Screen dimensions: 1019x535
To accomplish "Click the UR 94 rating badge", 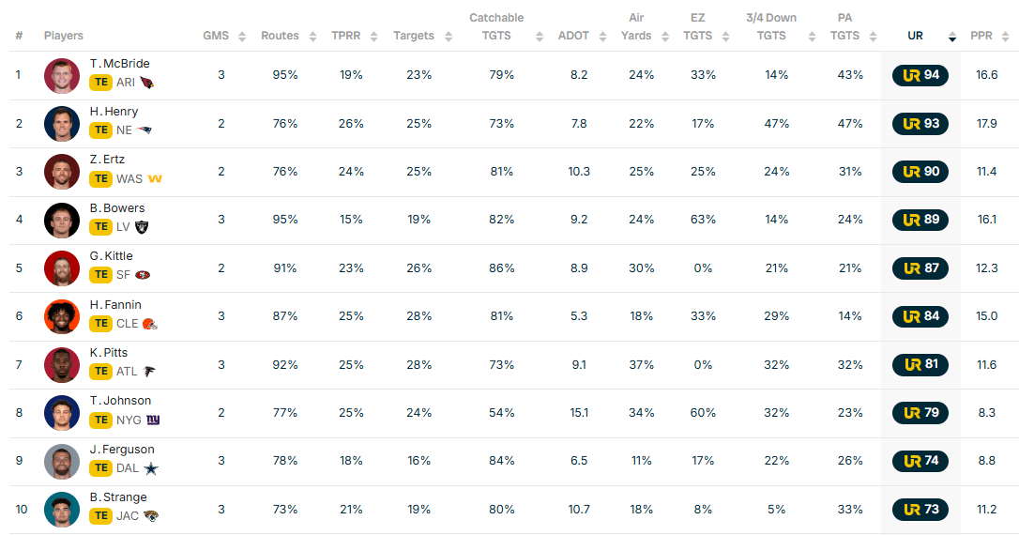I will (x=920, y=75).
